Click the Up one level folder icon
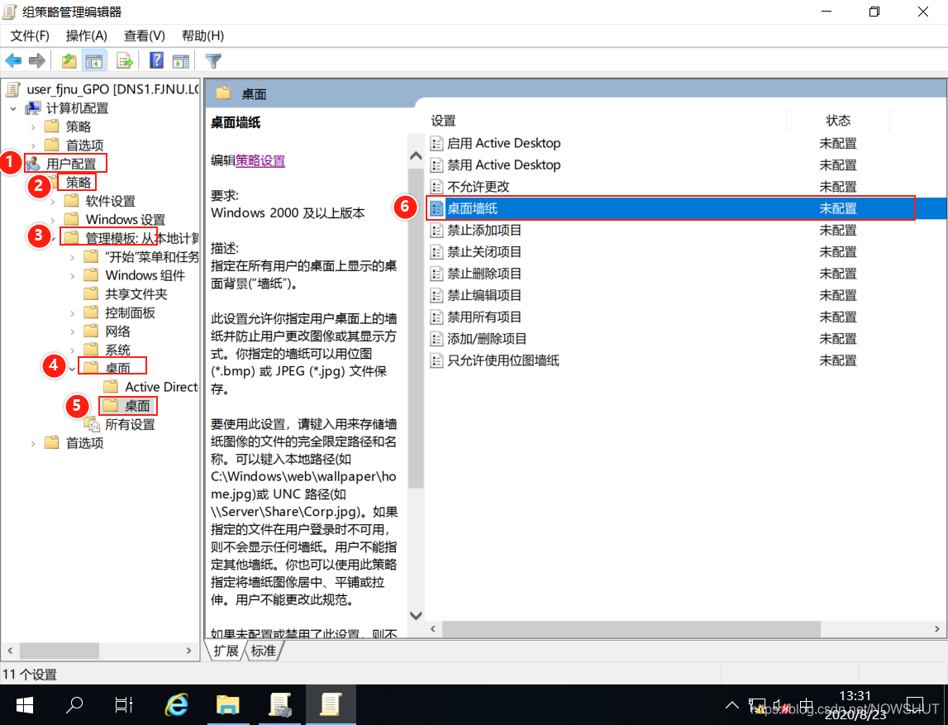The height and width of the screenshot is (725, 948). pyautogui.click(x=69, y=60)
